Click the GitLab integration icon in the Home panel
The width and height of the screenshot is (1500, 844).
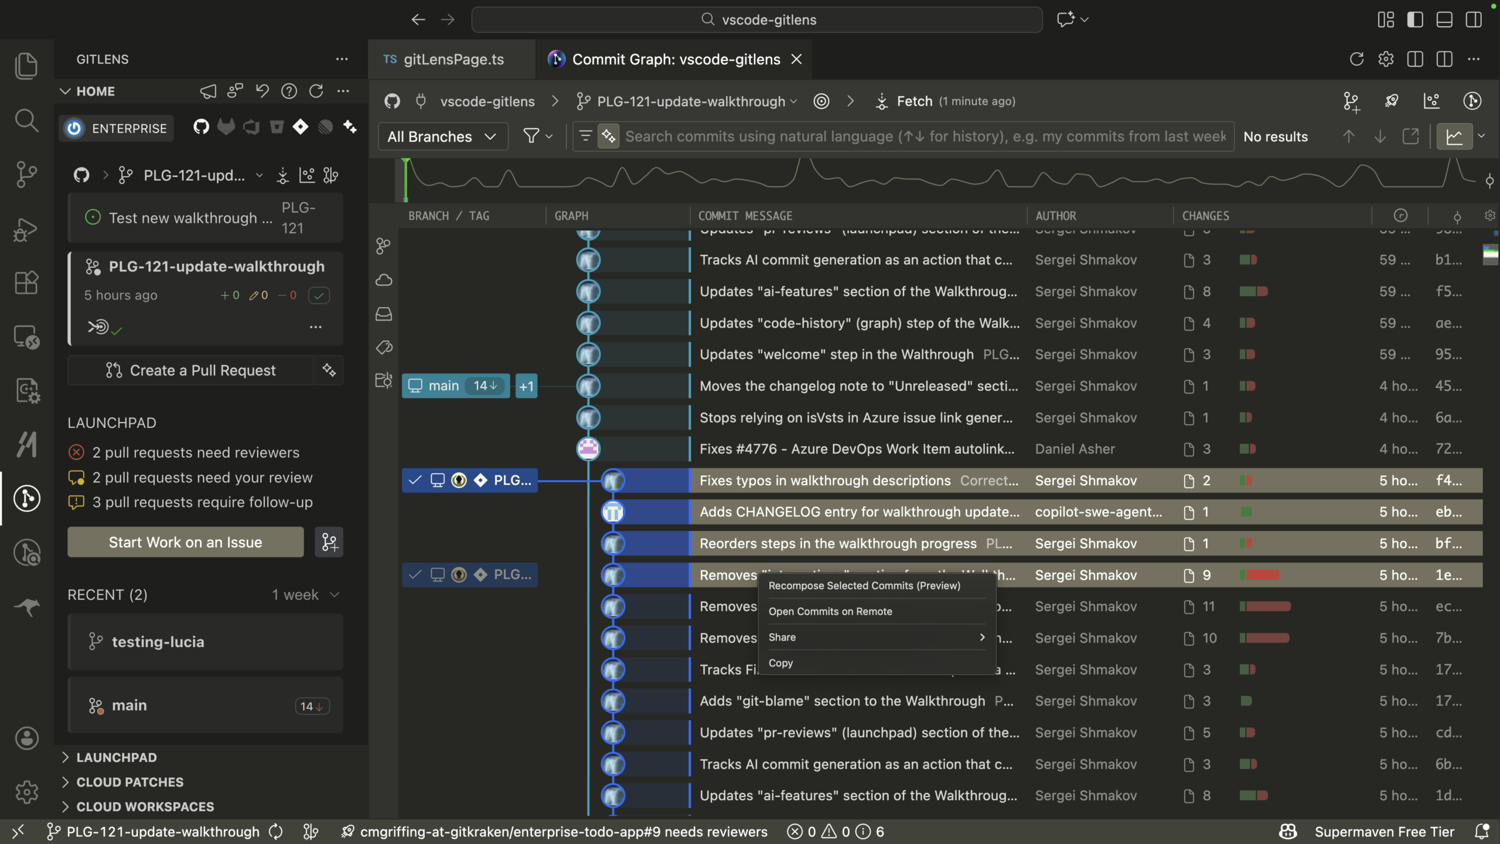[226, 127]
